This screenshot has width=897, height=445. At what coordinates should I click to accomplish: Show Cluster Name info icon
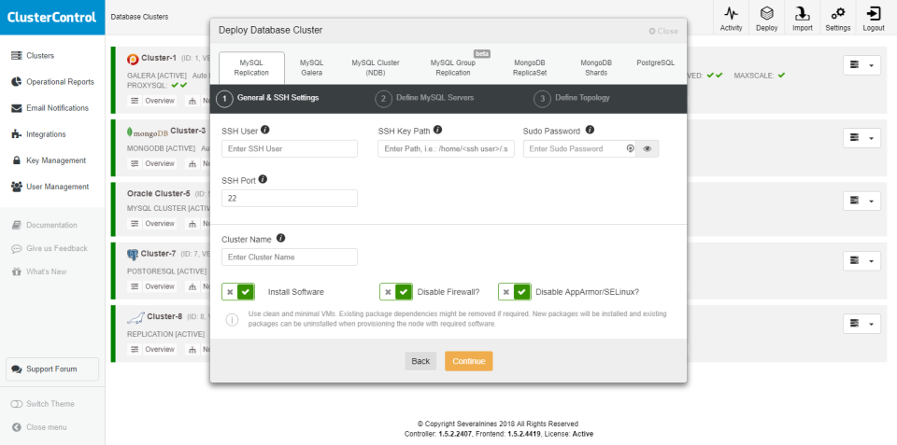coord(280,238)
